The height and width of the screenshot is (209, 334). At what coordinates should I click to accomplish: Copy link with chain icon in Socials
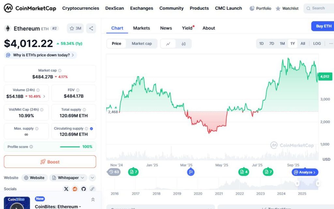92,189
